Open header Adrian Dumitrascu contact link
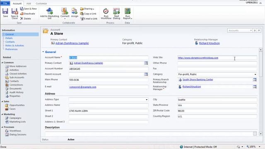The image size is (265, 149). coord(72,43)
